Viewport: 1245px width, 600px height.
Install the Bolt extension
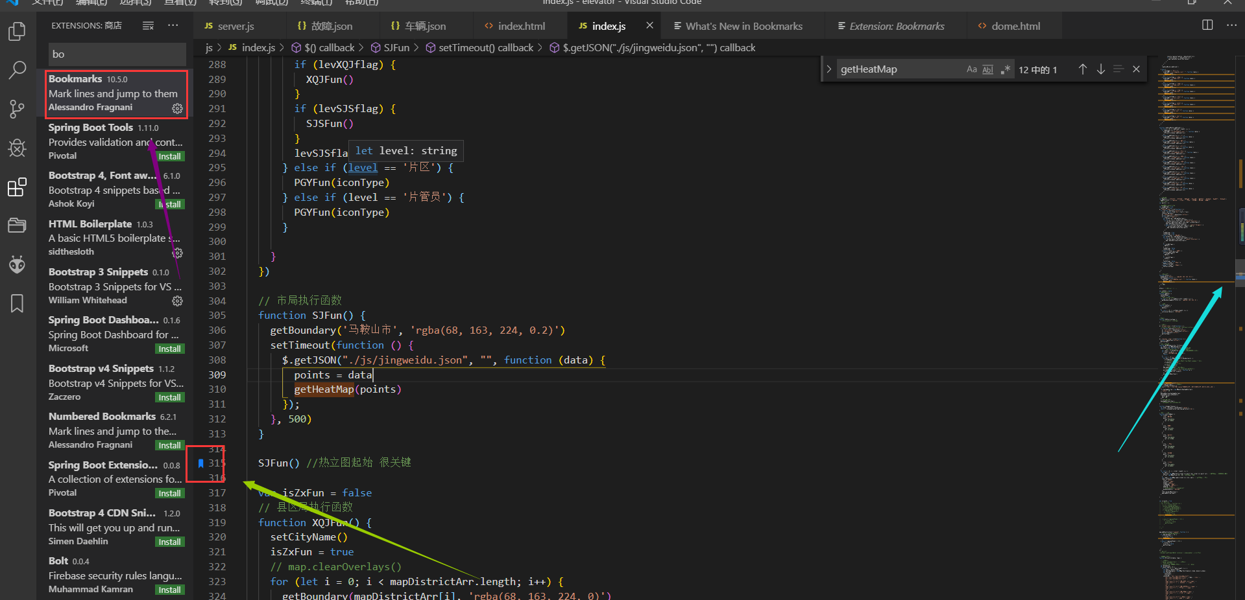point(169,590)
